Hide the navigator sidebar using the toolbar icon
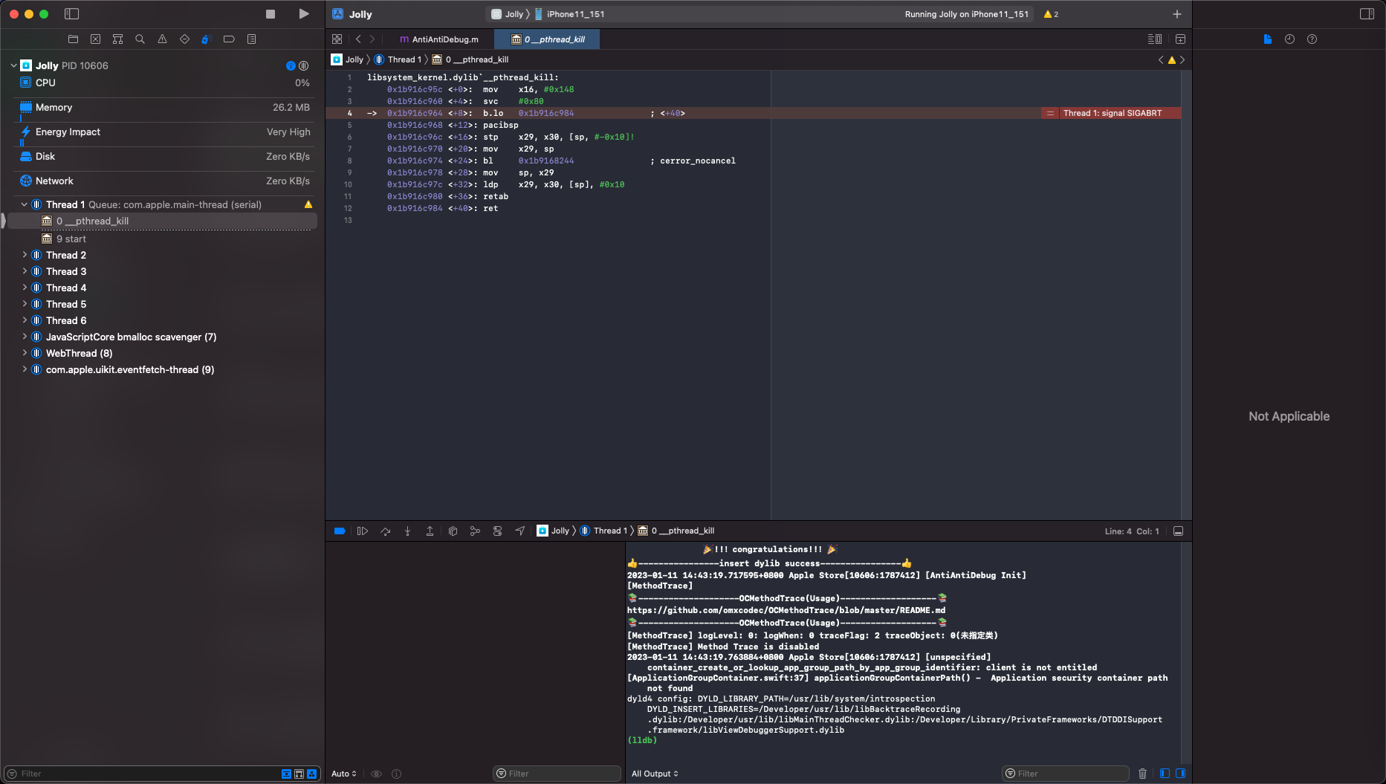Image resolution: width=1386 pixels, height=784 pixels. [x=71, y=14]
